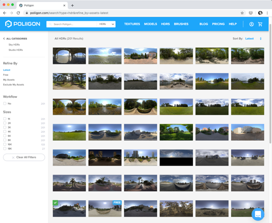Screen dimensions: 272x223
Task: View the site lock icon info
Action: tap(27, 13)
